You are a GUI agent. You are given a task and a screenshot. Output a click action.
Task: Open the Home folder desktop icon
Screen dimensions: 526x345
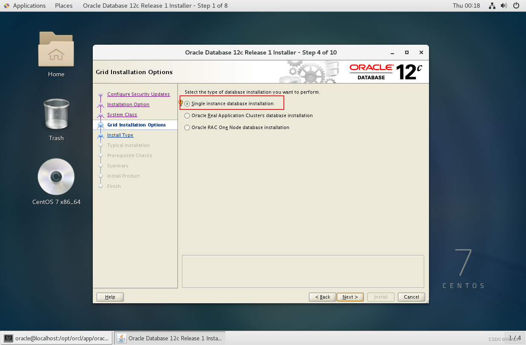(x=56, y=49)
